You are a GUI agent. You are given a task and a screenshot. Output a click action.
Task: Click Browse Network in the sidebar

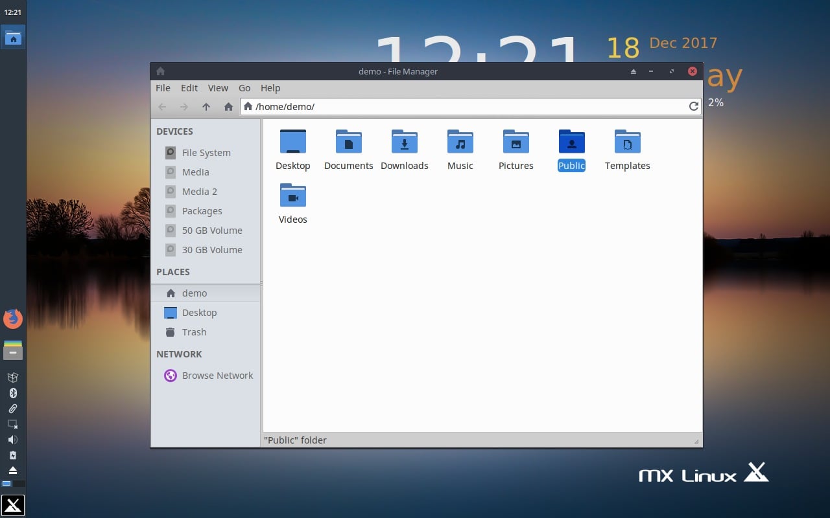tap(217, 376)
